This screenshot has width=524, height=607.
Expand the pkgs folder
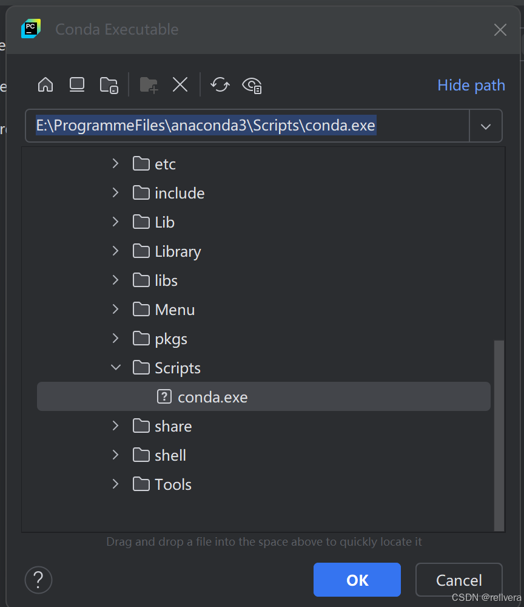[115, 338]
